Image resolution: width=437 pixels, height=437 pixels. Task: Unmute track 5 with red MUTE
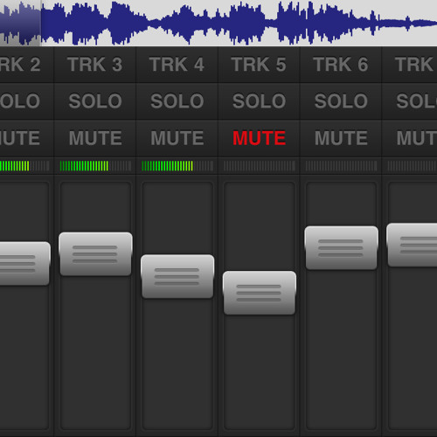(259, 138)
